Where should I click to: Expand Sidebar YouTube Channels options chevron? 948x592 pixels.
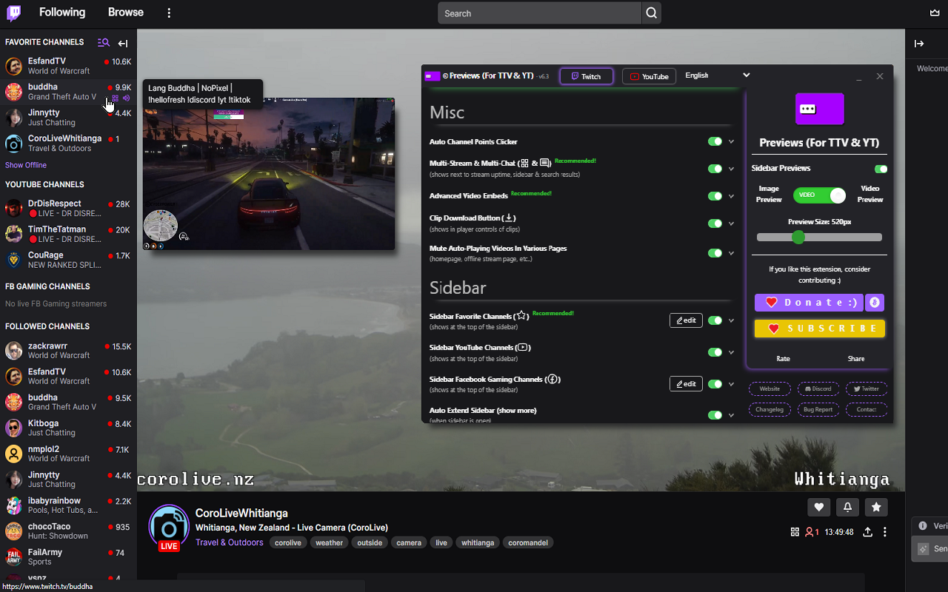click(731, 351)
